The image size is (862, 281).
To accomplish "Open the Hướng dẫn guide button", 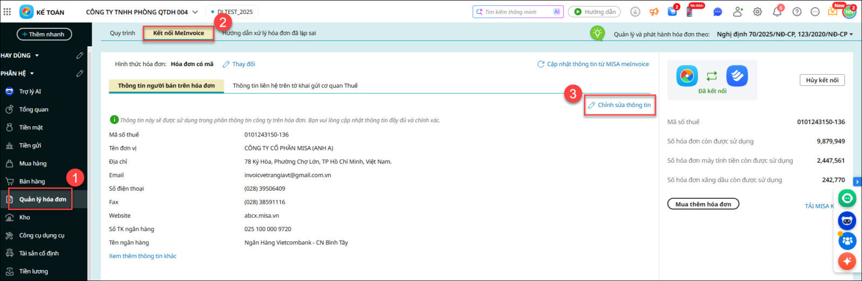I will tap(594, 12).
